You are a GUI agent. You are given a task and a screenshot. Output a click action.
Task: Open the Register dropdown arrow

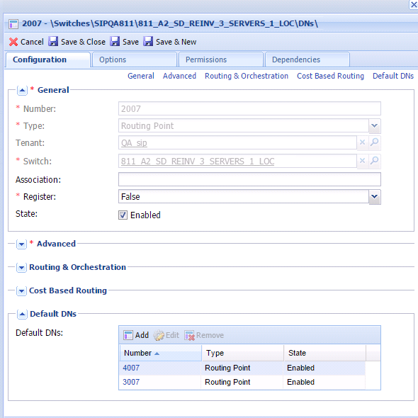[375, 197]
